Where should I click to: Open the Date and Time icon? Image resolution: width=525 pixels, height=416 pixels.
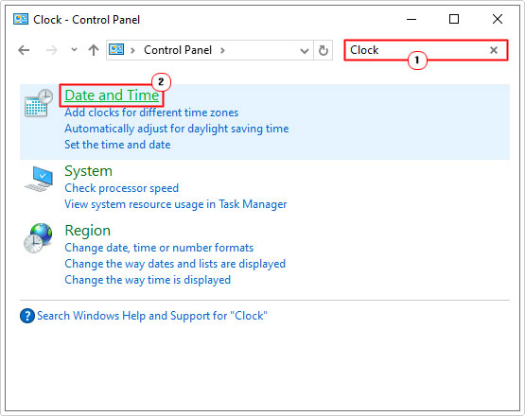click(39, 103)
